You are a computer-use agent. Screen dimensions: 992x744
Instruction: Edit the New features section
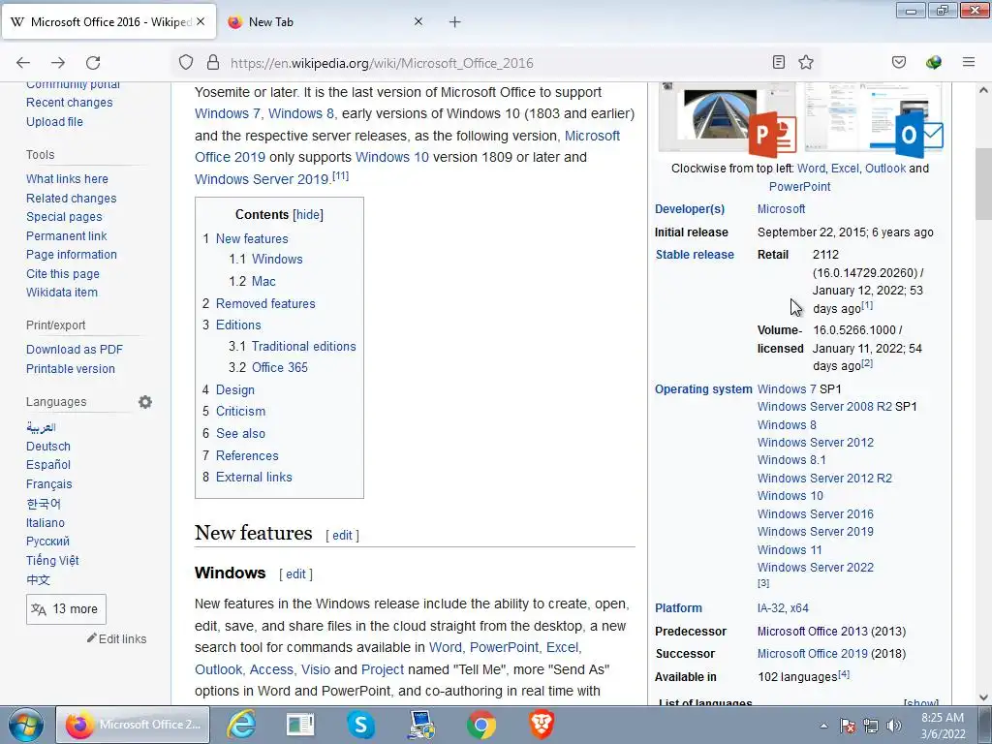click(x=342, y=535)
